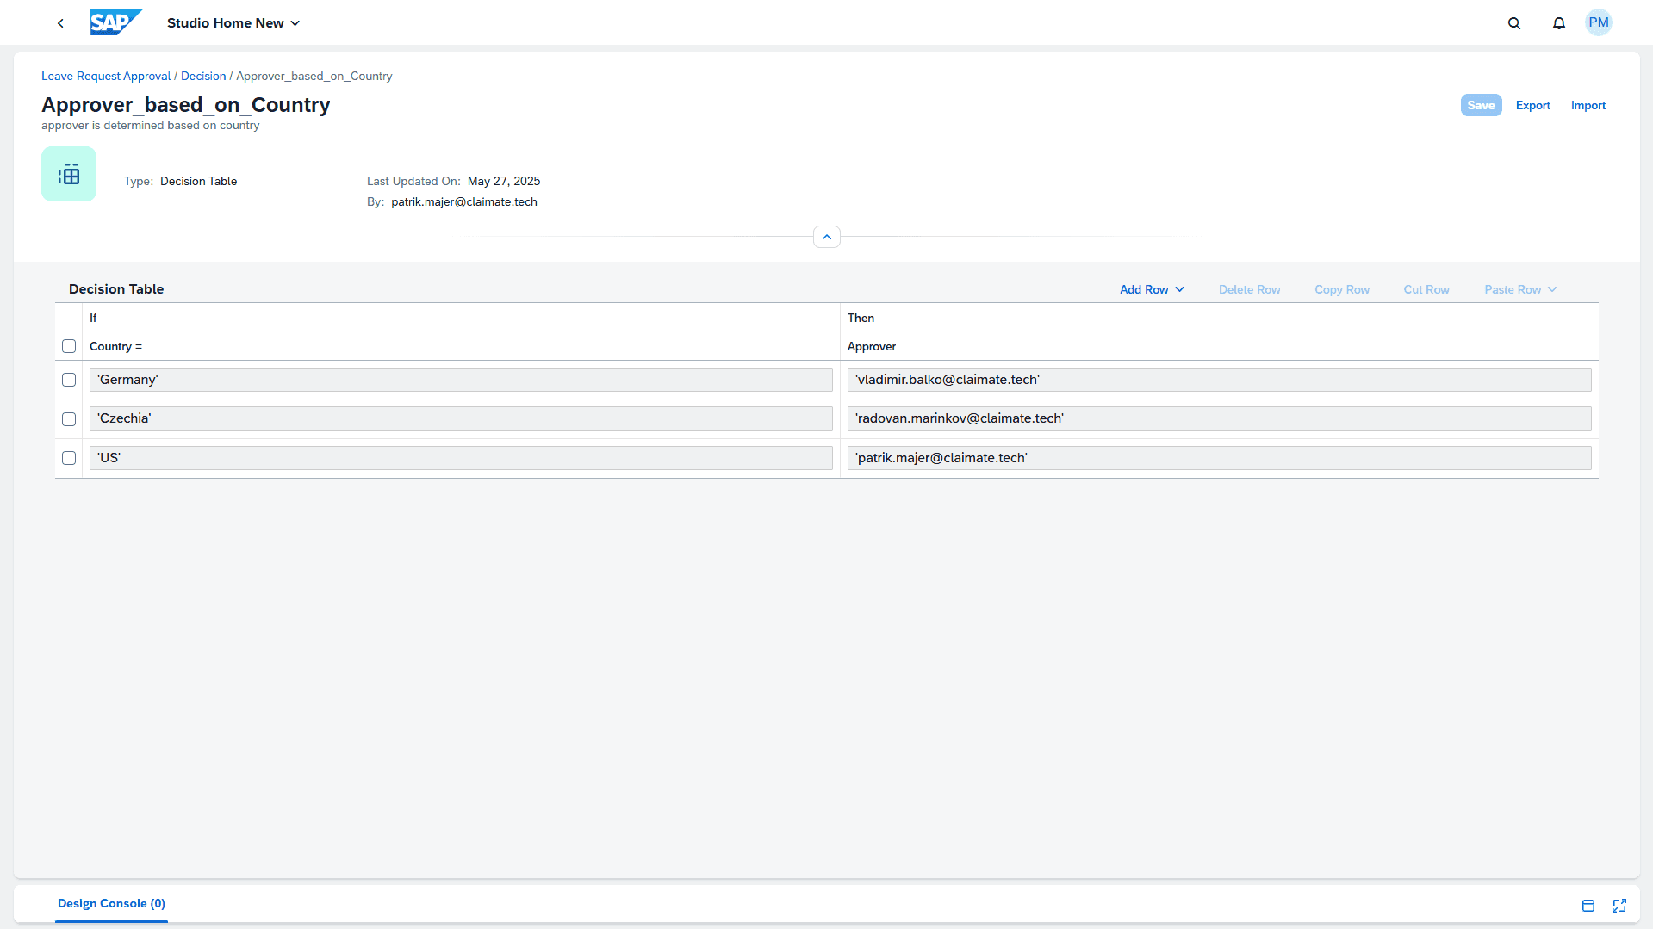Edit the 'Germany' country field

coord(461,380)
